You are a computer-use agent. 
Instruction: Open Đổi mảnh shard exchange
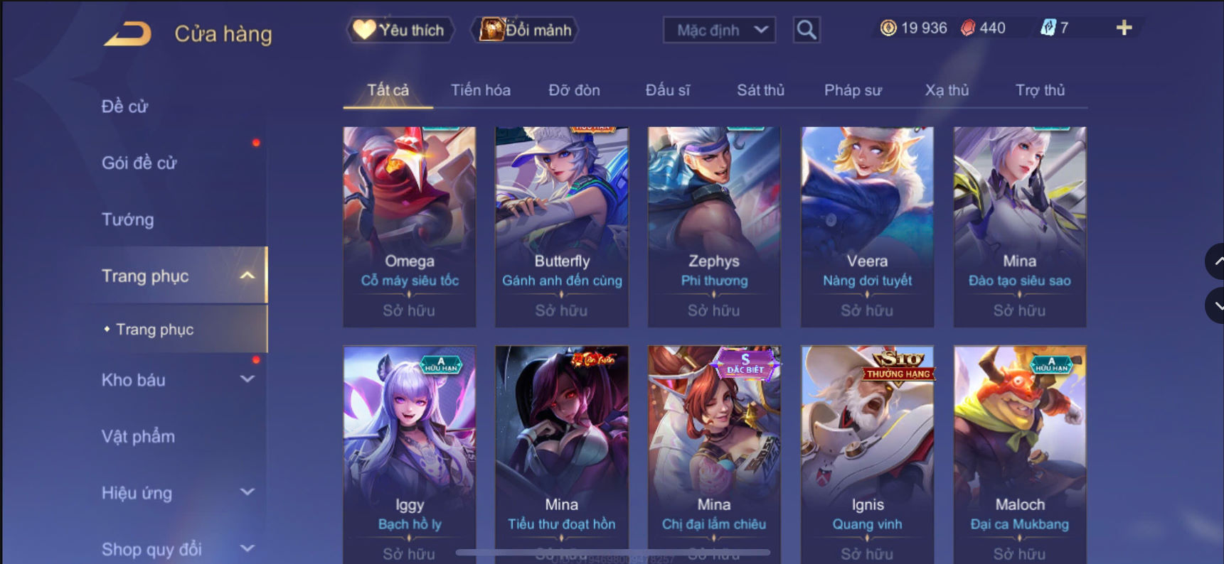pos(525,30)
